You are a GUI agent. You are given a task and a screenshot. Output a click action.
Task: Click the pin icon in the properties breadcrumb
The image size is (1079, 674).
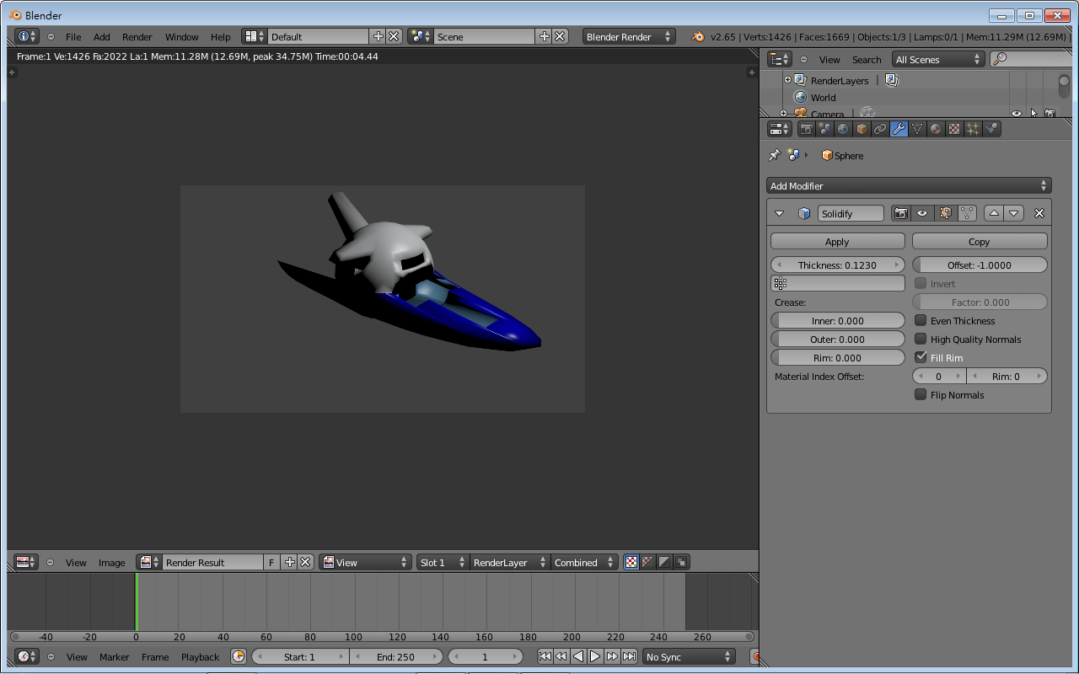774,155
